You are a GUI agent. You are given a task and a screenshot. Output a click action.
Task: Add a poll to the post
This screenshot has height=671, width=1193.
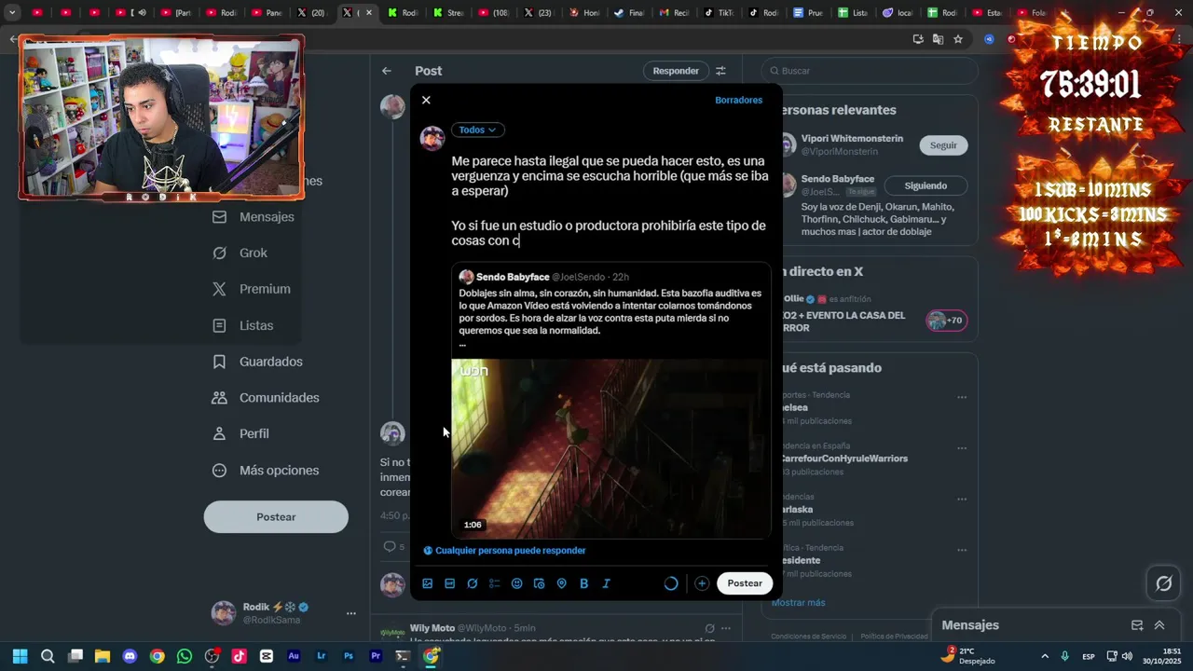point(495,583)
